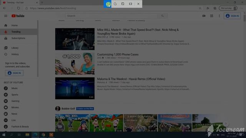This screenshot has height=138, width=246.
Task: Select the freeform snip mode
Action: (x=115, y=4)
